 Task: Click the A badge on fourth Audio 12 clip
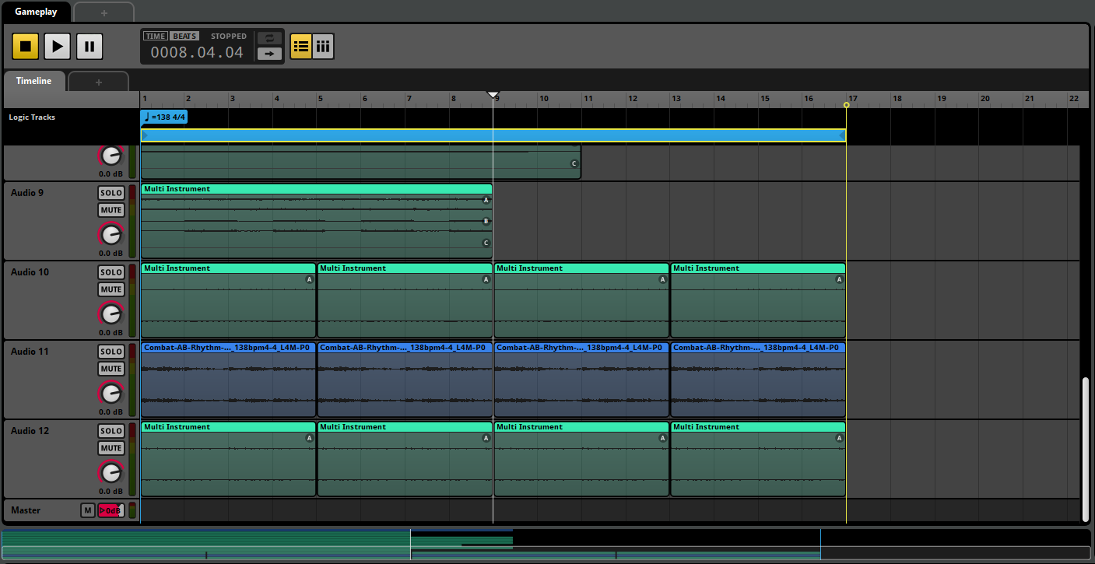click(x=839, y=438)
